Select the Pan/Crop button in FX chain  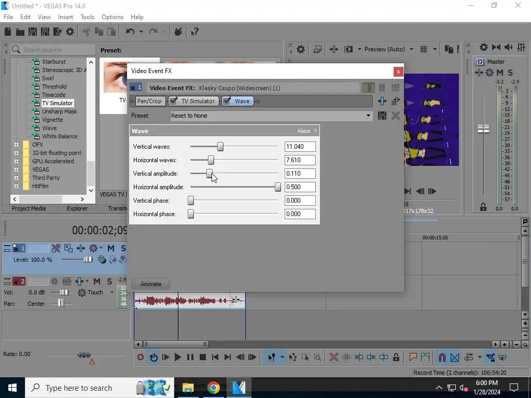149,101
